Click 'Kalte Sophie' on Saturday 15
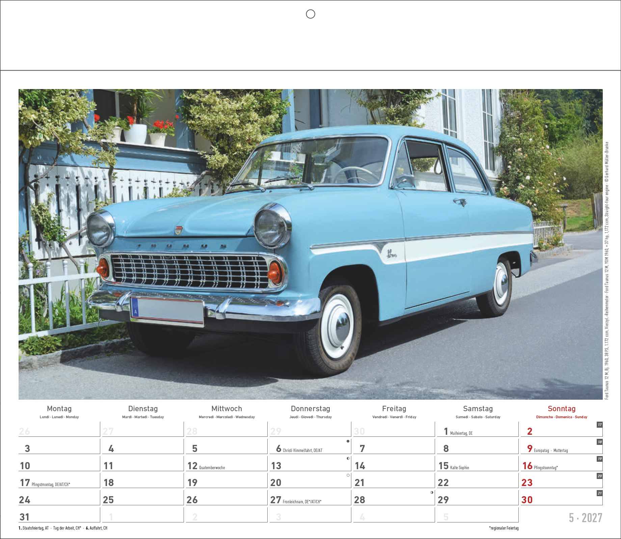The height and width of the screenshot is (539, 621). [459, 467]
